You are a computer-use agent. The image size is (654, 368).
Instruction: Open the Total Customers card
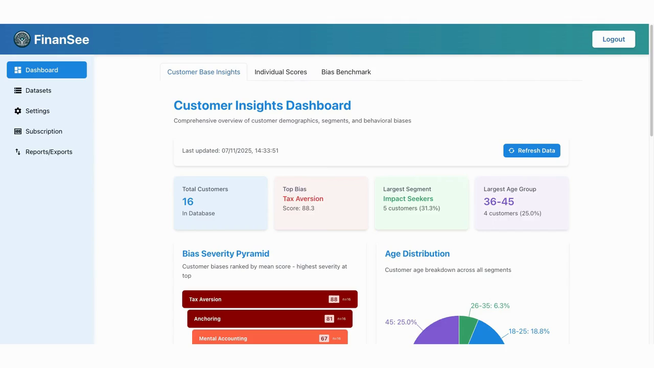point(220,202)
